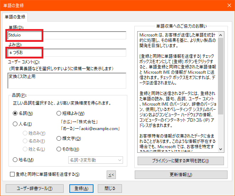The height and width of the screenshot is (196, 235).
Task: Click the scroll-down arrow in privacy text
Action: (x=221, y=149)
